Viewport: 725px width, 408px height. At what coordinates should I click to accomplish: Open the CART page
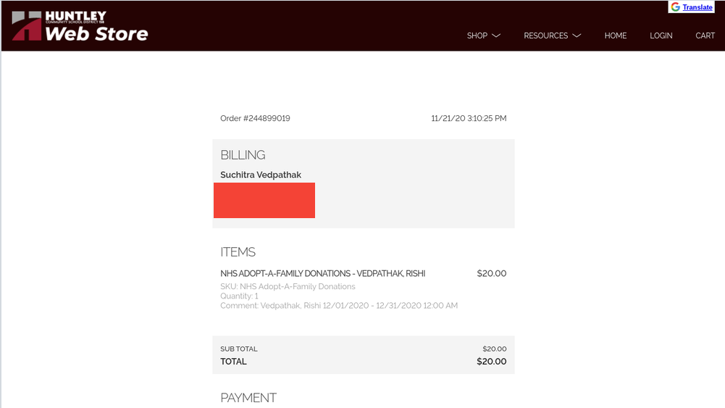(x=705, y=36)
